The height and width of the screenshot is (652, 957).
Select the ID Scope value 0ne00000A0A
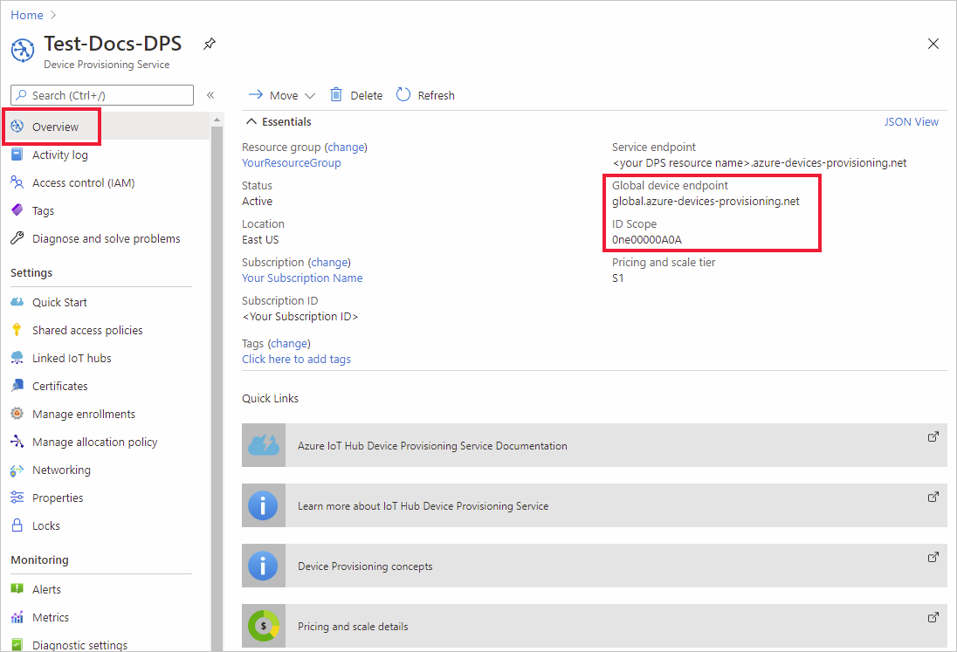pyautogui.click(x=646, y=240)
